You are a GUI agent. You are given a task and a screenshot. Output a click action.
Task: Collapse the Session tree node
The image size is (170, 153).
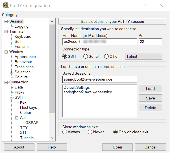(x=6, y=21)
